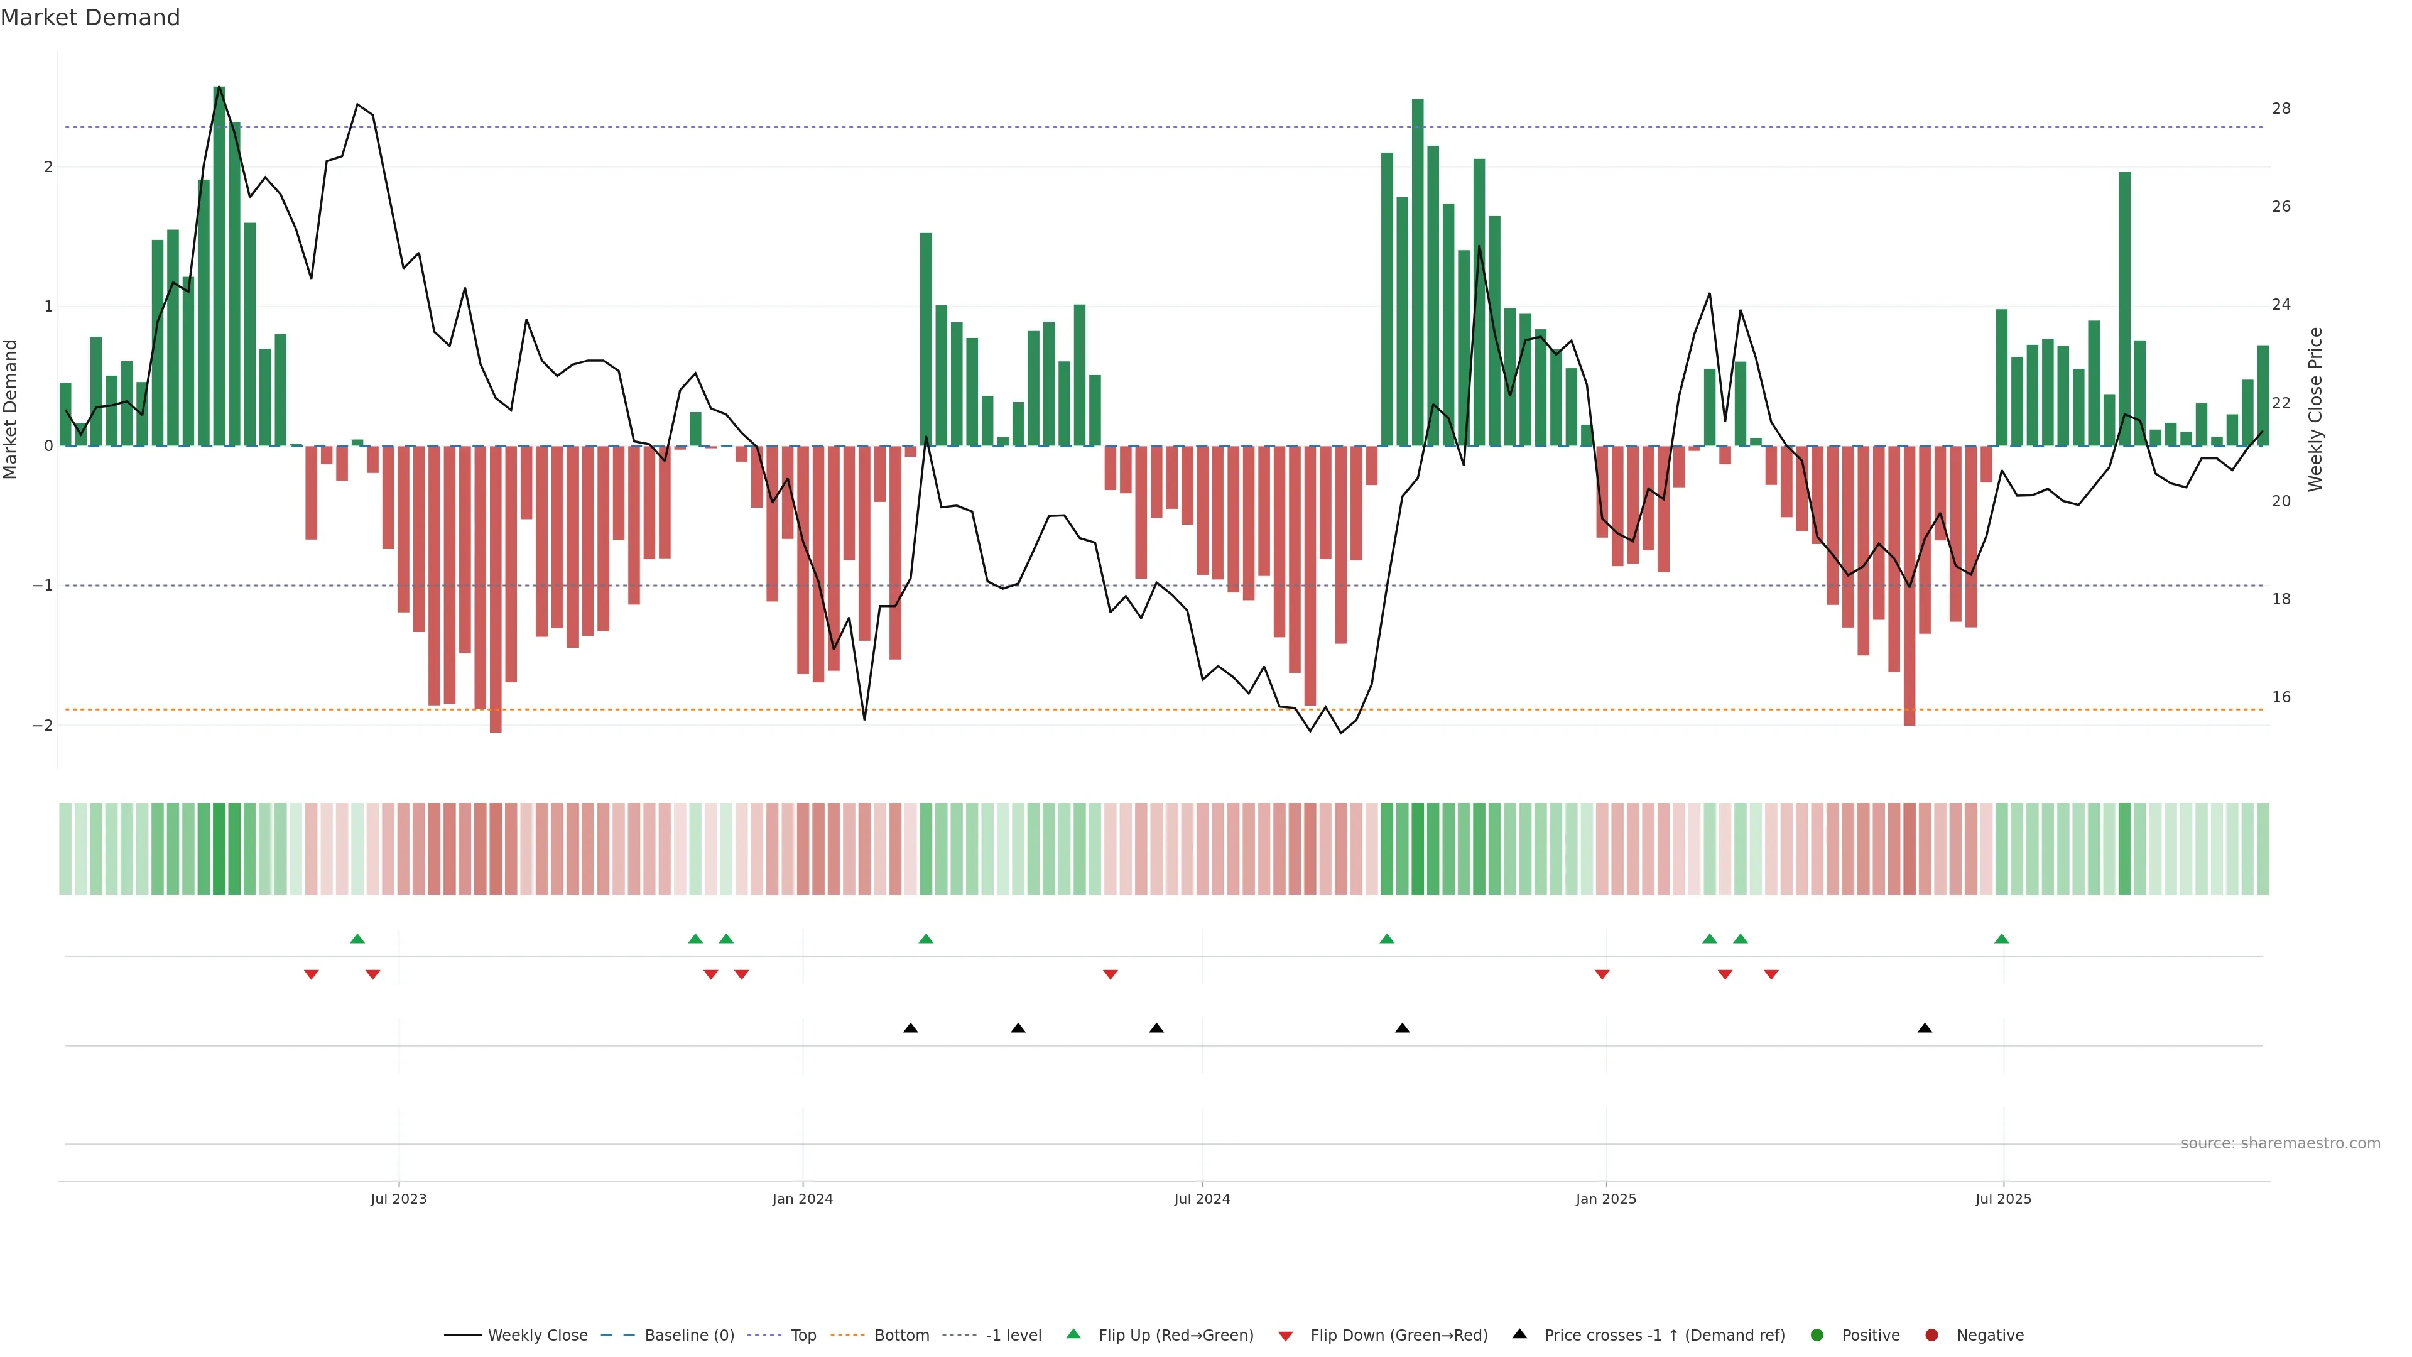Click the Flip Down red triangle legend icon
Image resolution: width=2412 pixels, height=1357 pixels.
click(1286, 1336)
